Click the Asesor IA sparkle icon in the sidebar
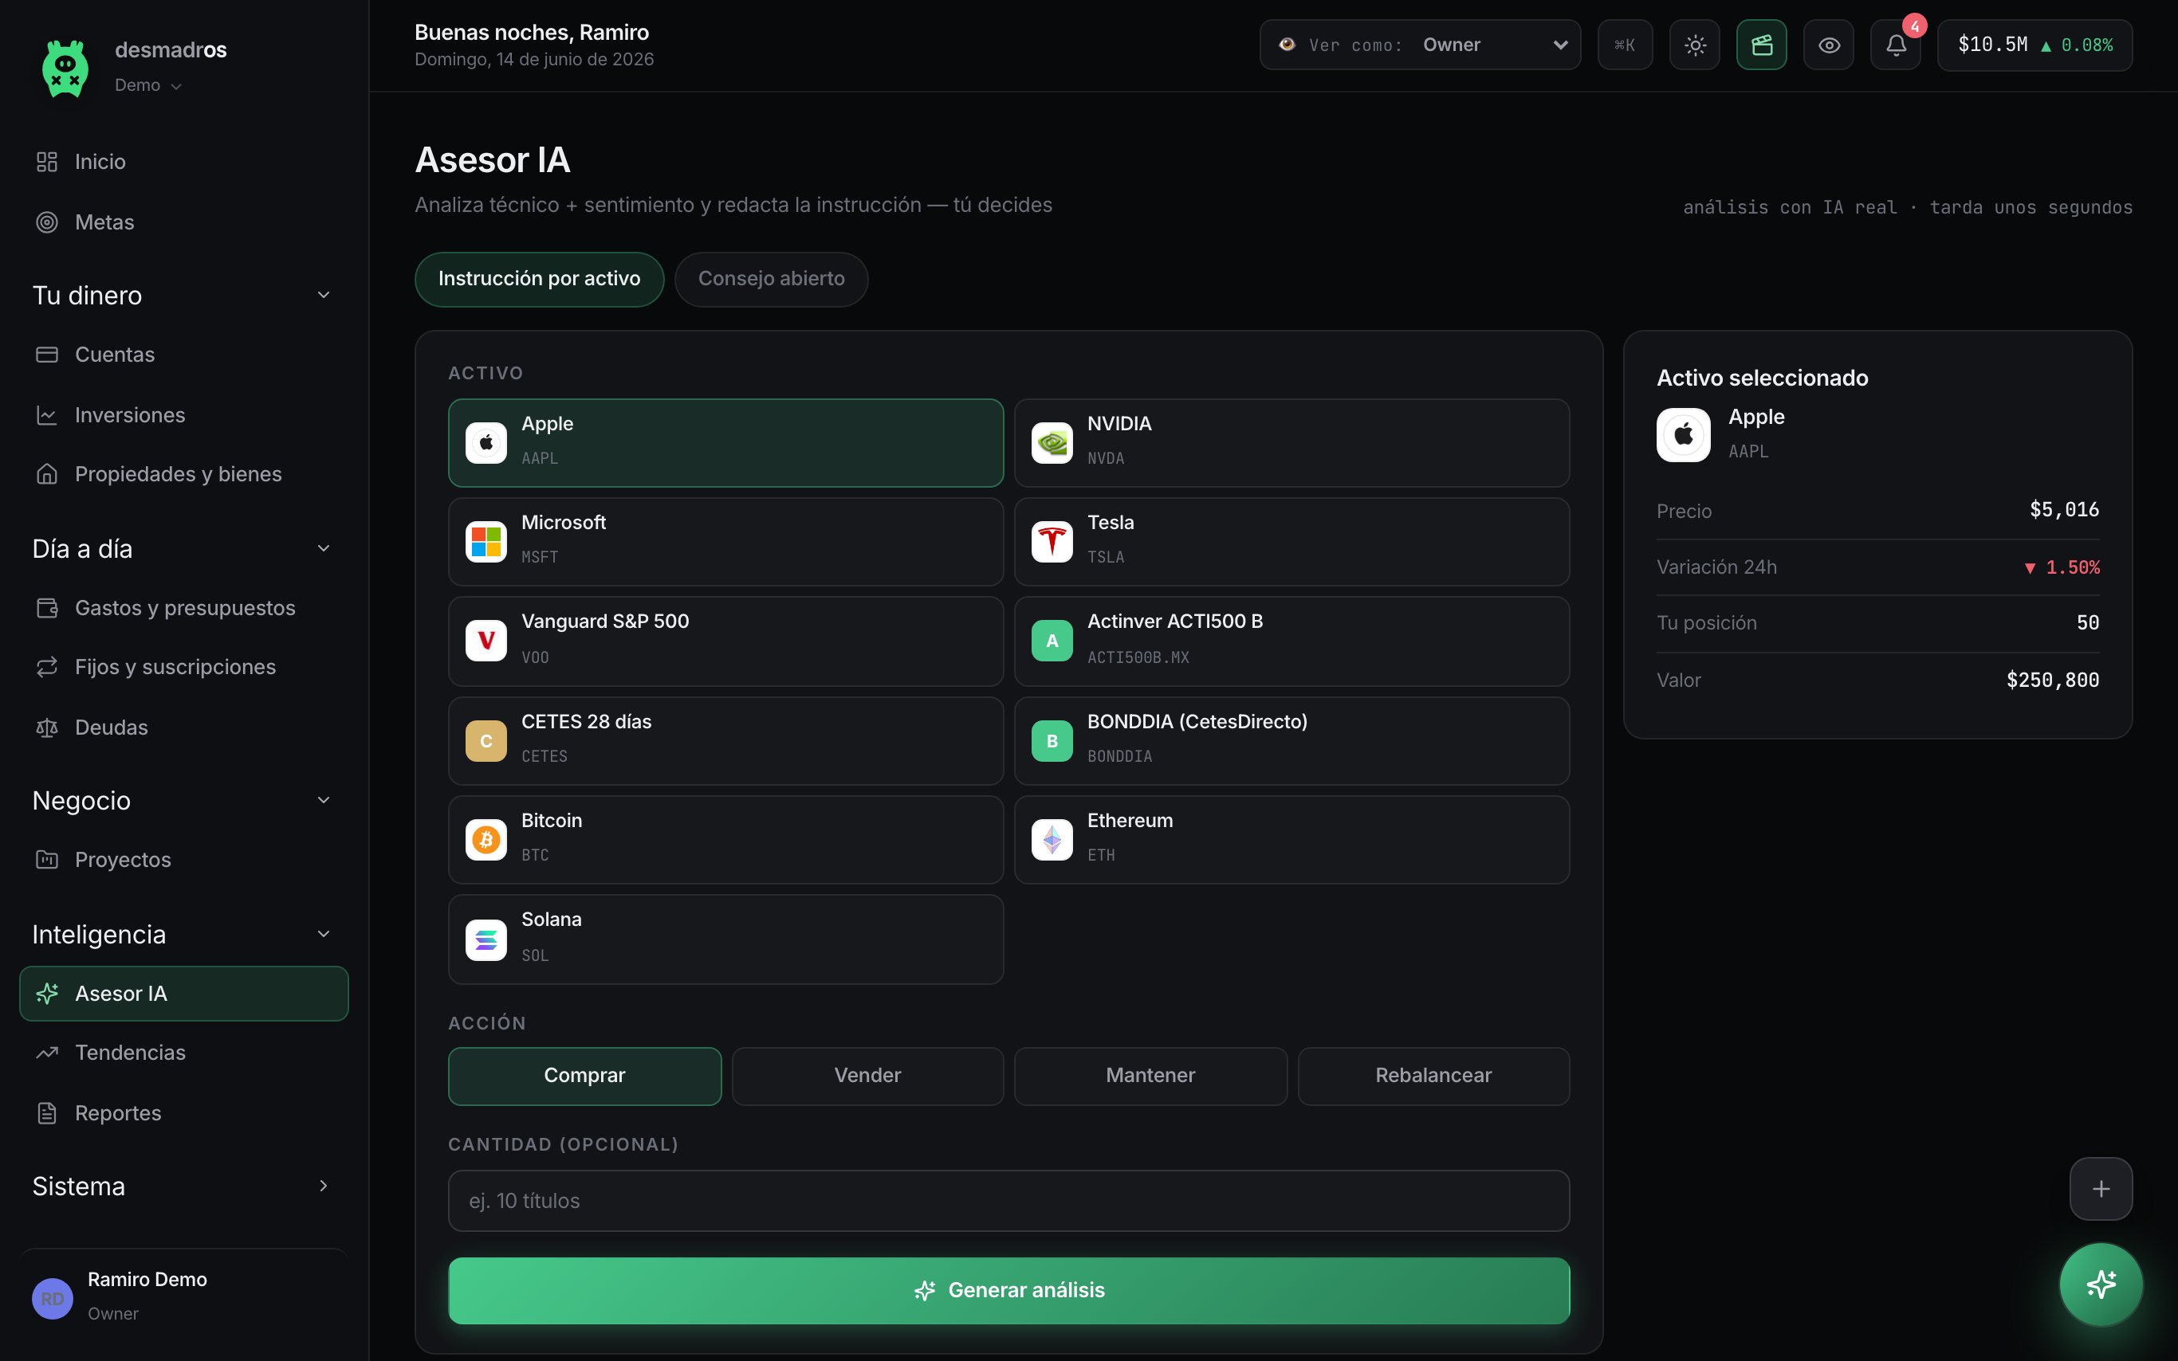 (47, 994)
